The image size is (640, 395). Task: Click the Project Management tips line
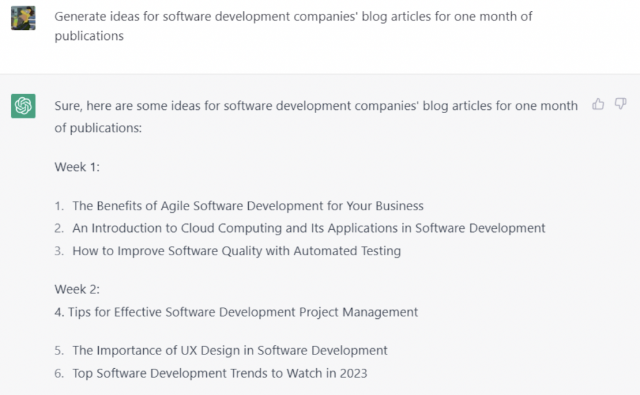(236, 312)
